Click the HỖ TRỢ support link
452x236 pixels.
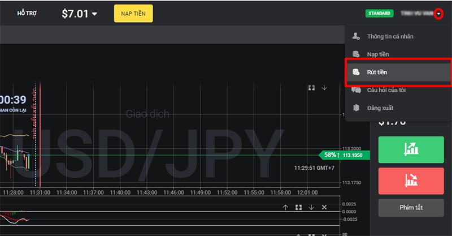click(27, 14)
